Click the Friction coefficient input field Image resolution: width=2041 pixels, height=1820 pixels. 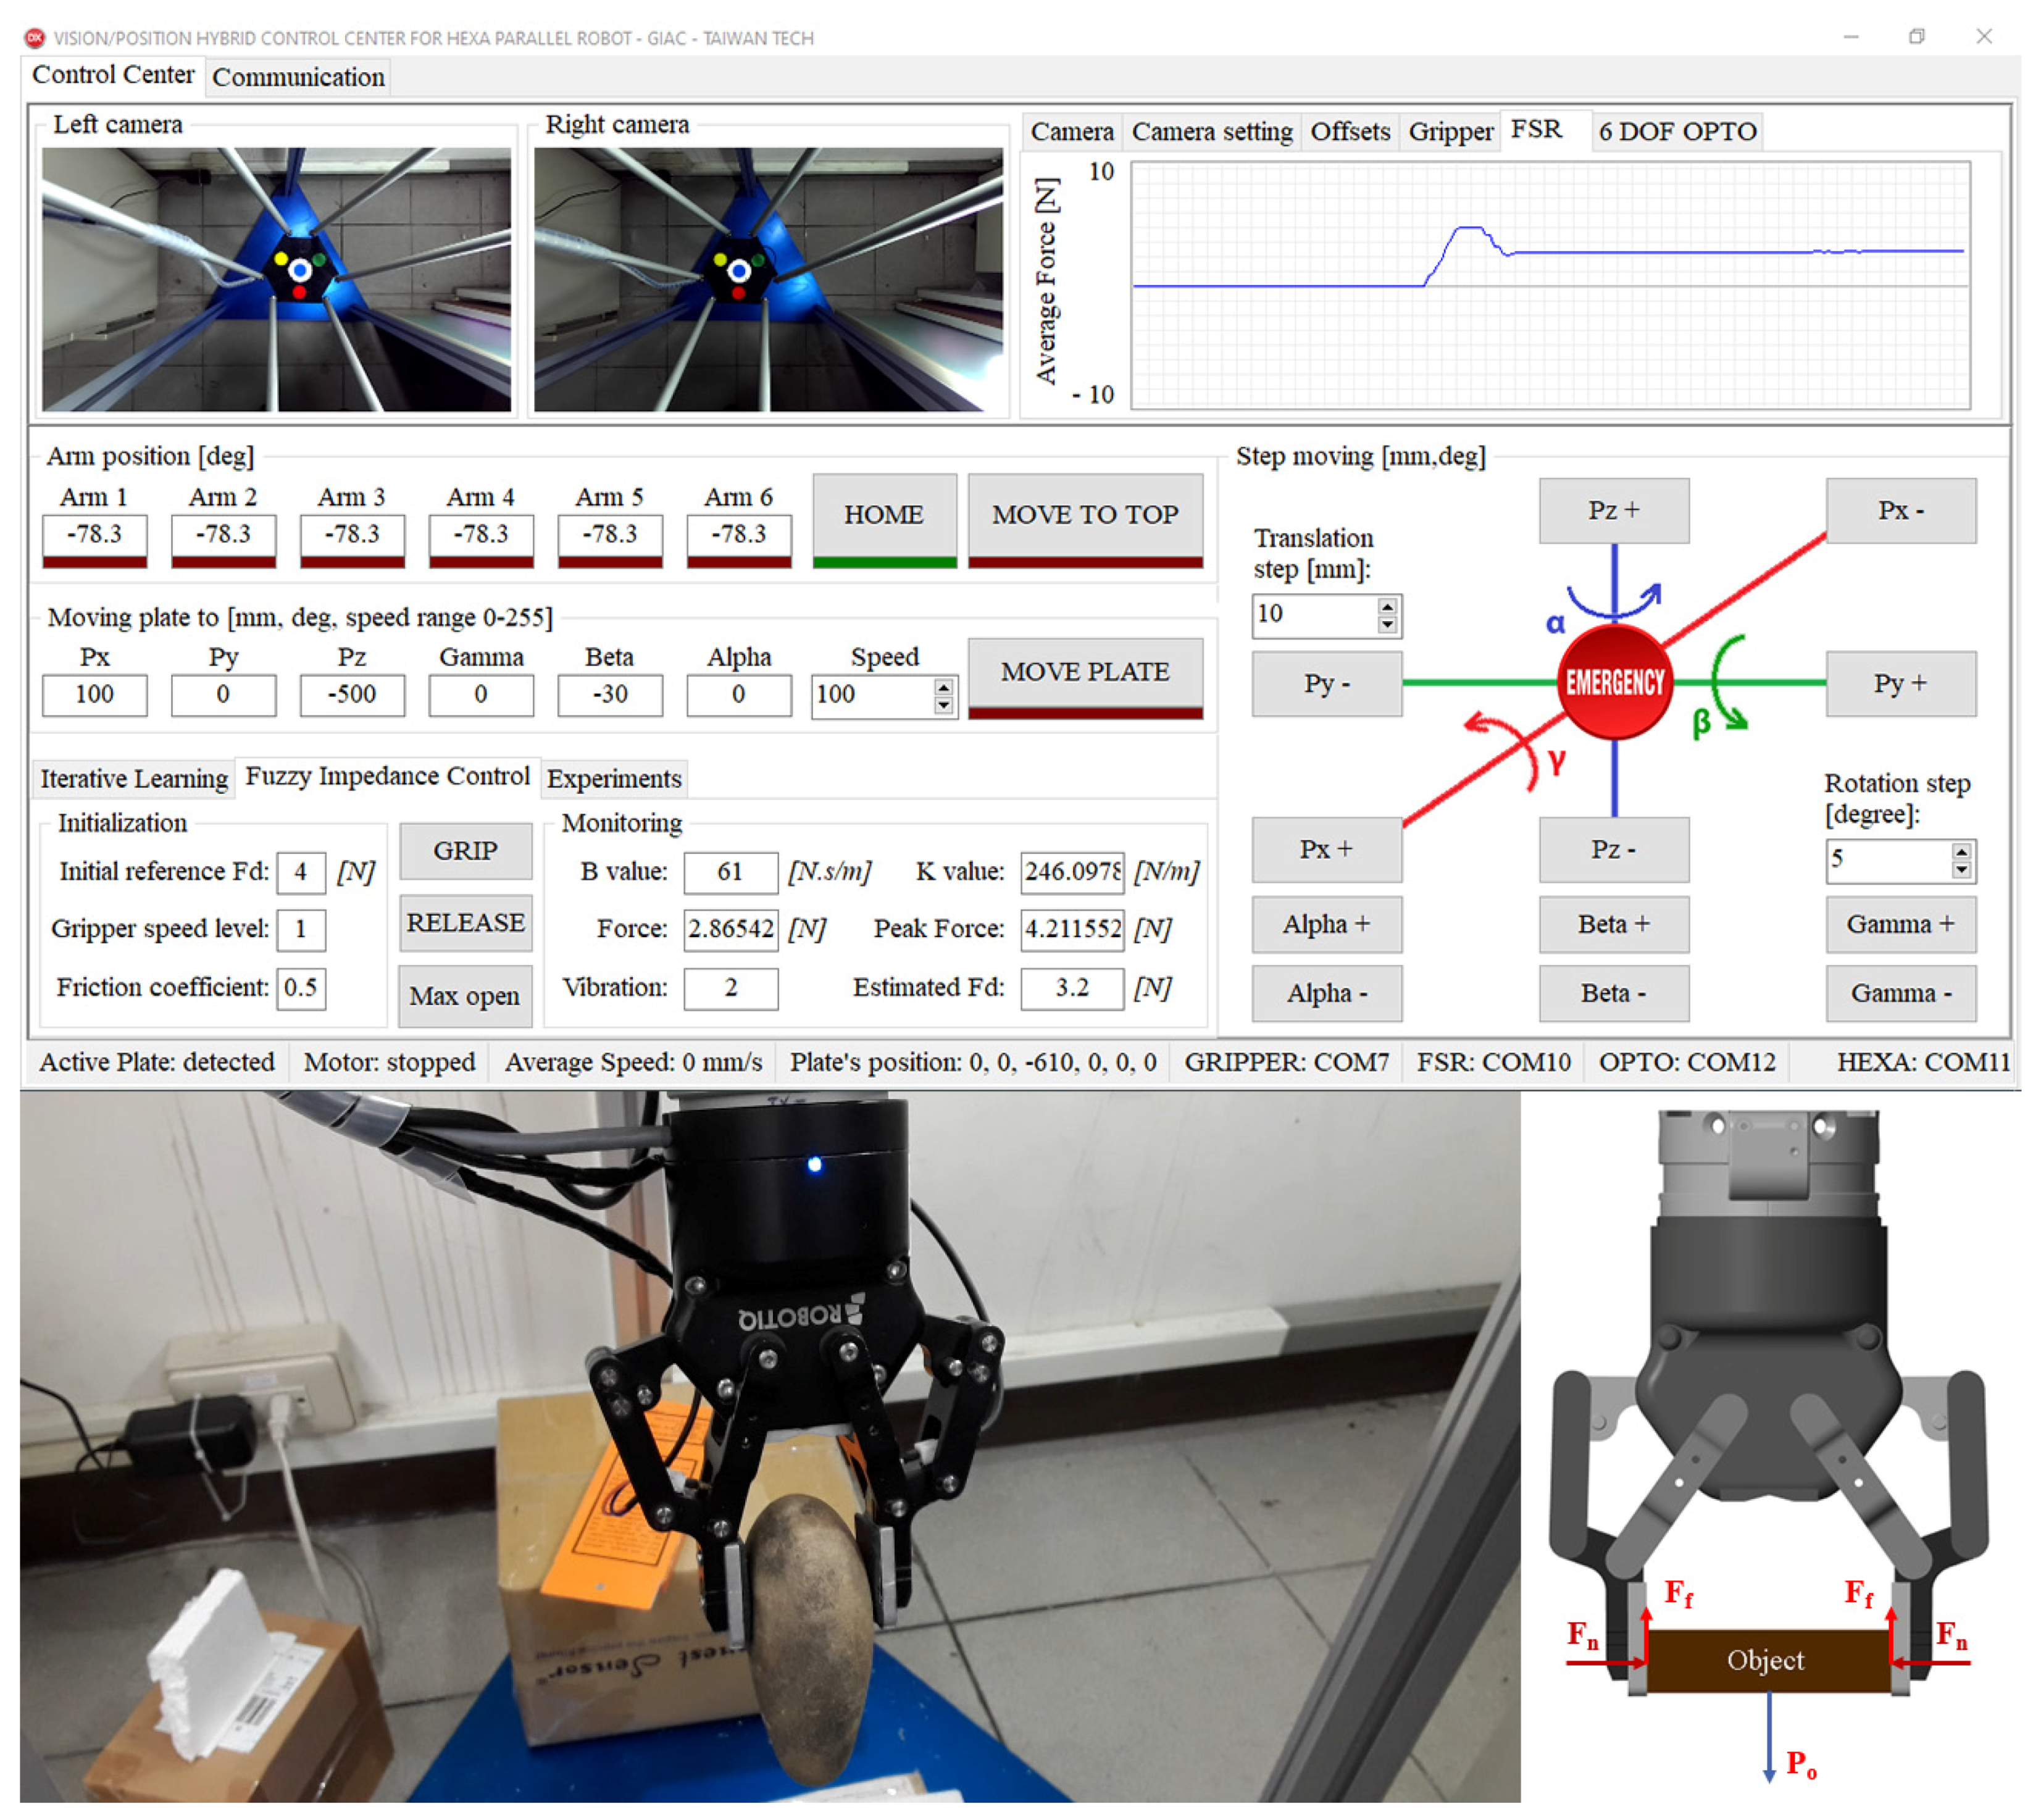click(300, 988)
